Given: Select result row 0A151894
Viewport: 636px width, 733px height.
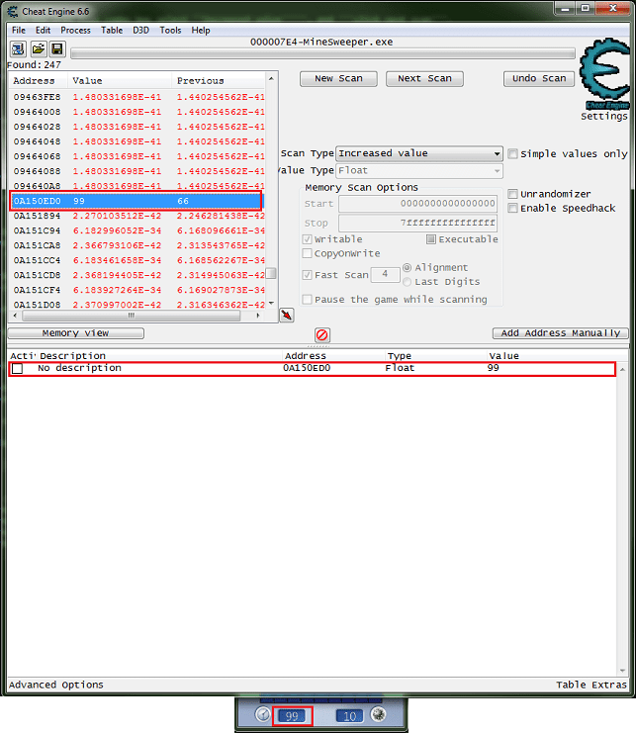Looking at the screenshot, I should [x=138, y=216].
